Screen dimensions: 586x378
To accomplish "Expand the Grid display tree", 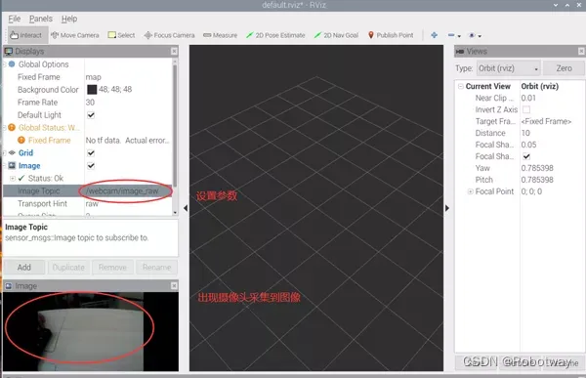I will tap(5, 153).
